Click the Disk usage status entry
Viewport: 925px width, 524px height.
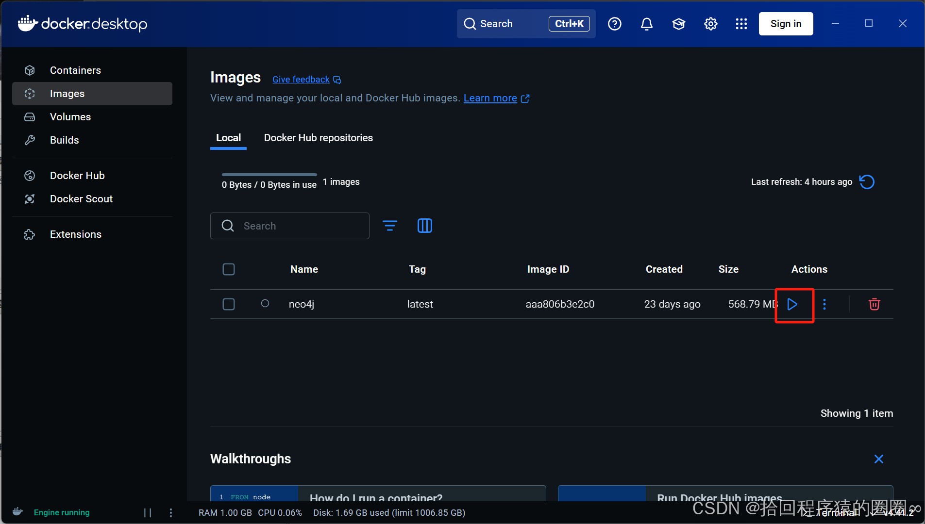point(389,513)
